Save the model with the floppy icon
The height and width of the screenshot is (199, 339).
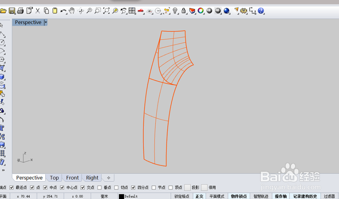tap(12, 10)
